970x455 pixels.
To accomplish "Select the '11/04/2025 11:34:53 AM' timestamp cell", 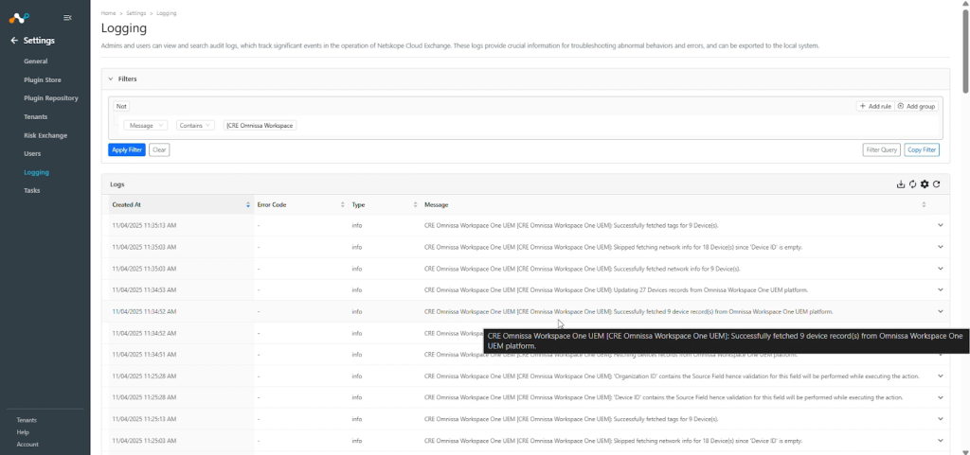I will tap(144, 289).
